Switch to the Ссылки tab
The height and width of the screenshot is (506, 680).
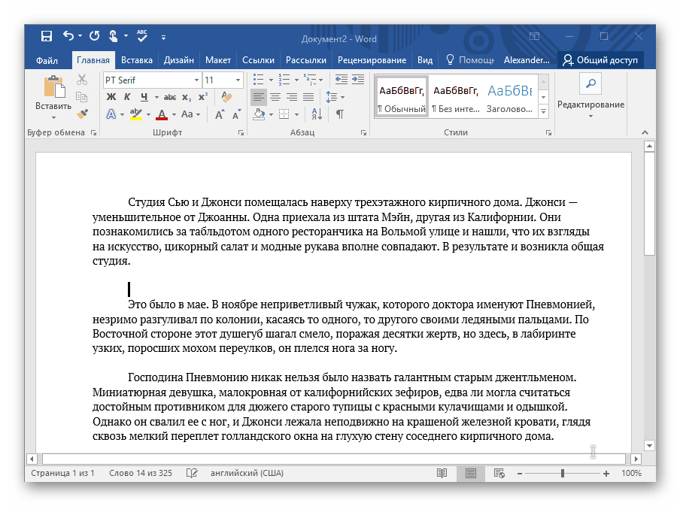(x=258, y=60)
